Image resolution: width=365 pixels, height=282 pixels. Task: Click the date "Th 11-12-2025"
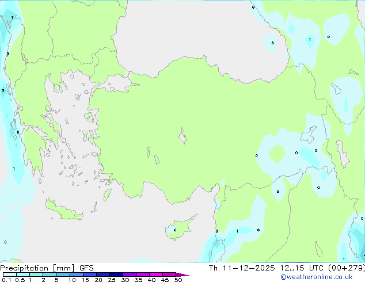point(242,268)
